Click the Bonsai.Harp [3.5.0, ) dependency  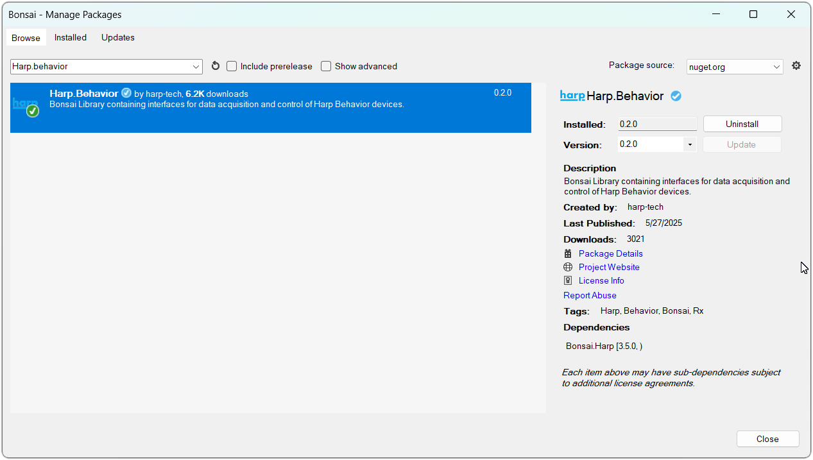pyautogui.click(x=604, y=346)
